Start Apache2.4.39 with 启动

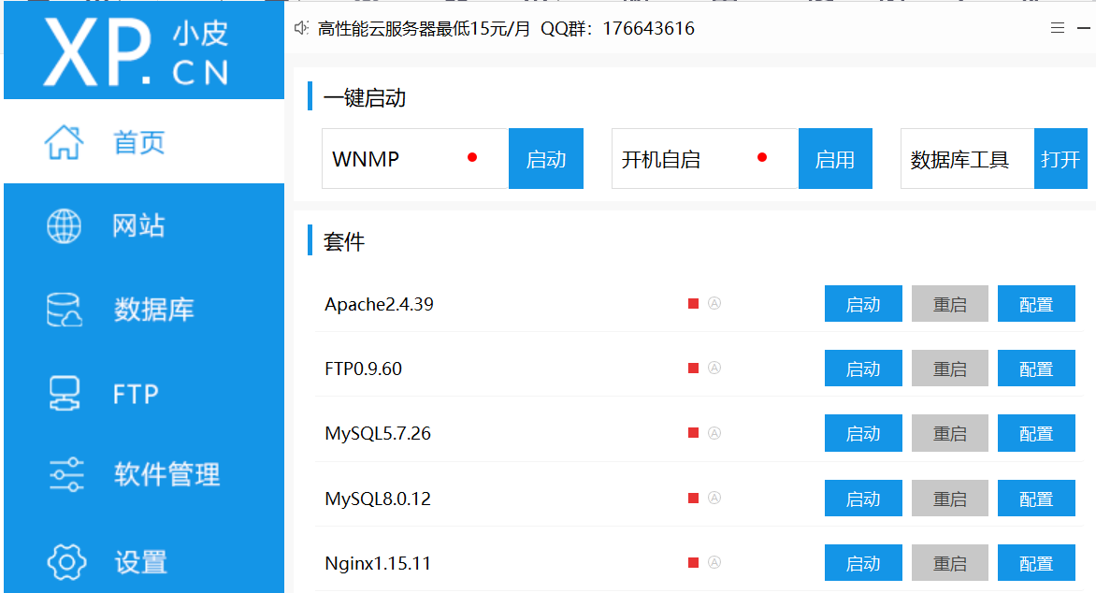[863, 303]
